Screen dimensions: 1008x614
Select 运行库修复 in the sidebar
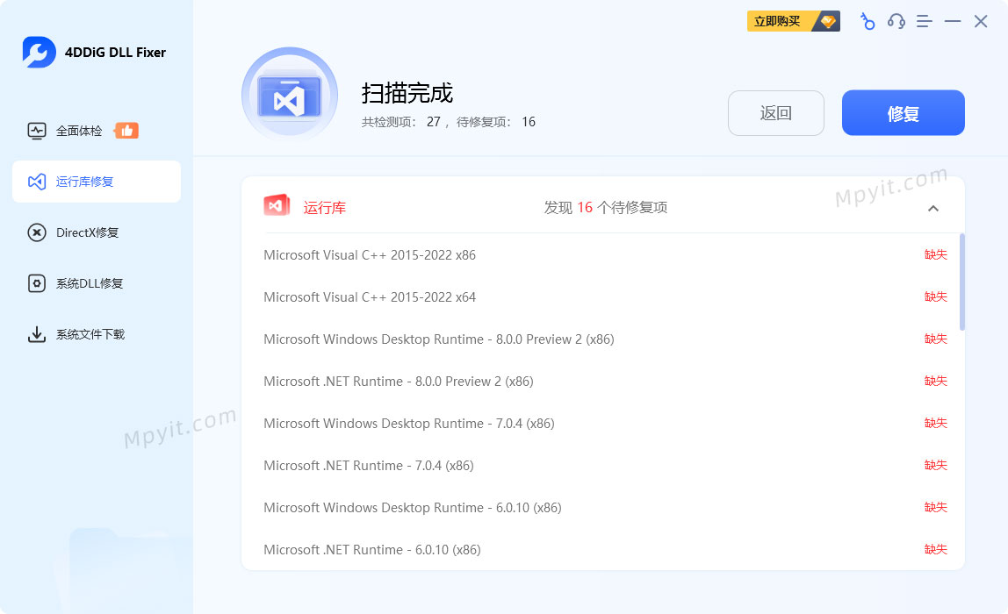97,182
